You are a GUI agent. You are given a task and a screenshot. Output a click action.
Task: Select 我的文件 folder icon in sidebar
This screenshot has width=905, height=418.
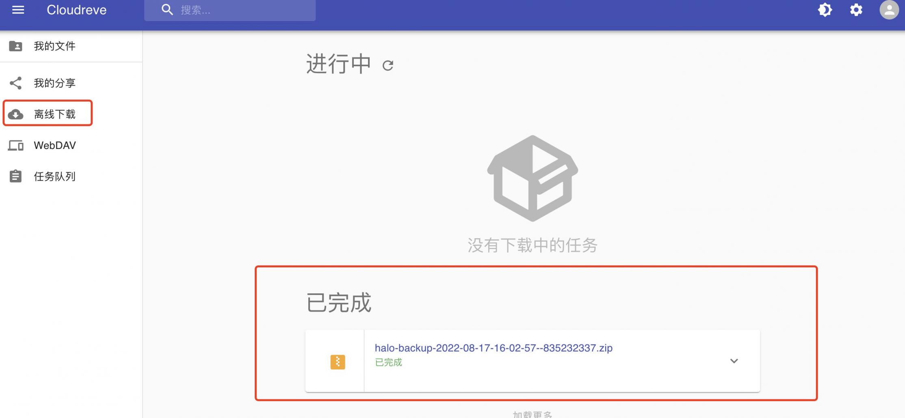click(15, 46)
